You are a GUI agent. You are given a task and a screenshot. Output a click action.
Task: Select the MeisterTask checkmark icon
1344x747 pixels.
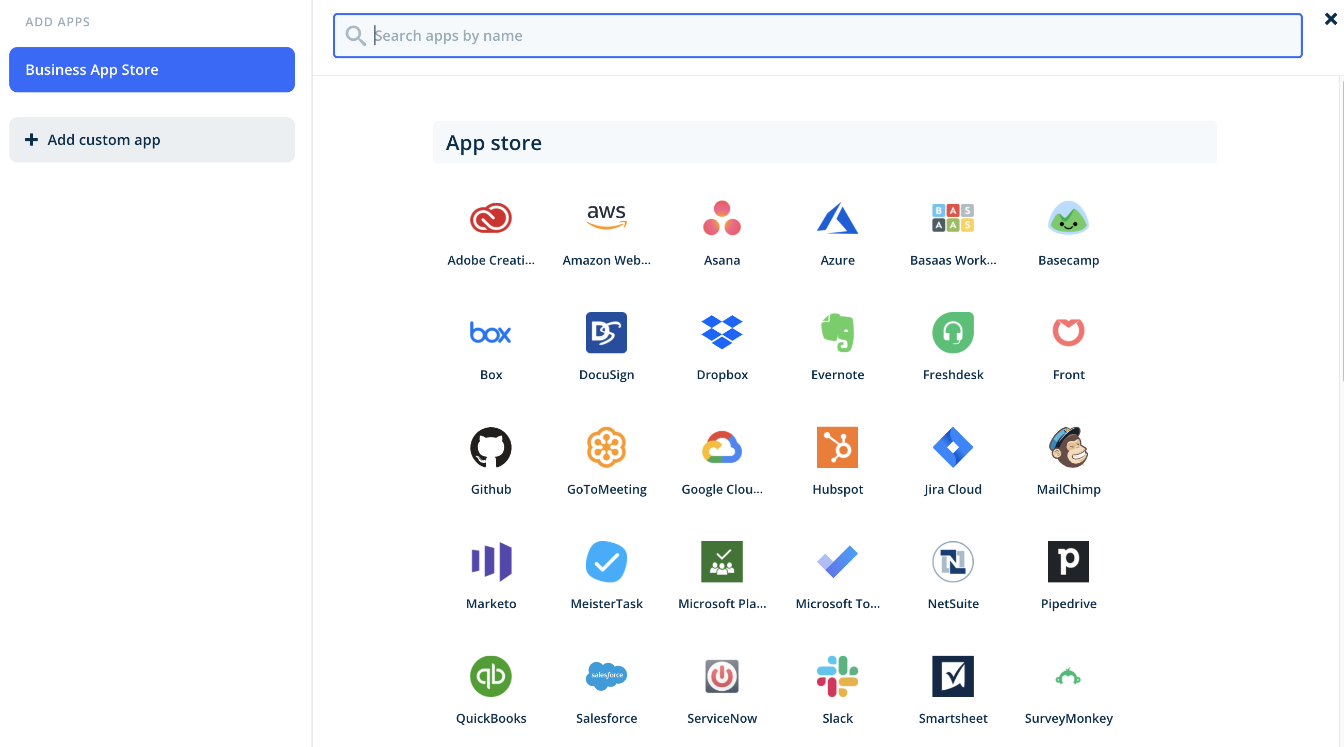coord(607,562)
